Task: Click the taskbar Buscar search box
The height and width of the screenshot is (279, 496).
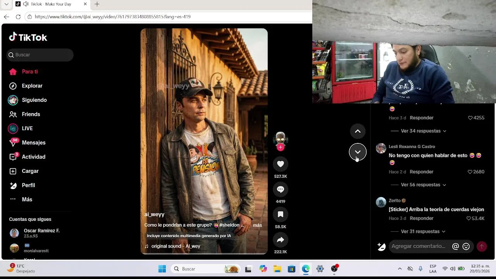Action: pyautogui.click(x=206, y=269)
